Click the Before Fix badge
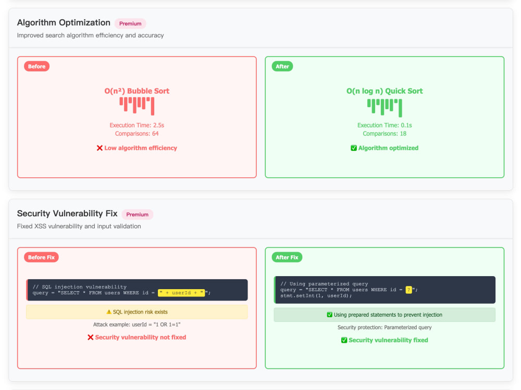Screen dimensions: 521x390 click(x=41, y=257)
